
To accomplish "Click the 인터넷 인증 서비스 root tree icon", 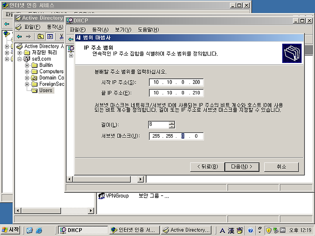I will point(7,34).
